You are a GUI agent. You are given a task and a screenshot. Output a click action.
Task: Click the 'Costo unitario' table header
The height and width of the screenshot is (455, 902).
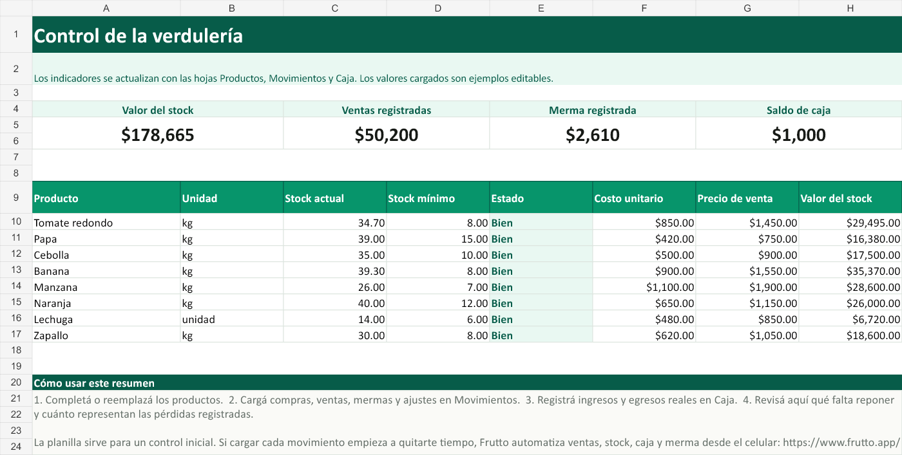[x=644, y=198]
